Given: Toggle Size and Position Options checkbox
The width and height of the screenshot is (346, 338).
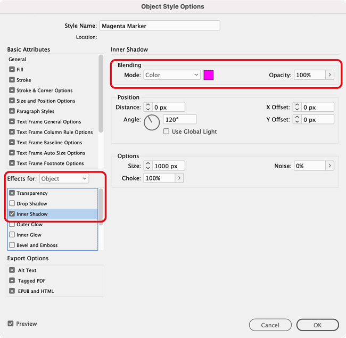Looking at the screenshot, I should (12, 101).
